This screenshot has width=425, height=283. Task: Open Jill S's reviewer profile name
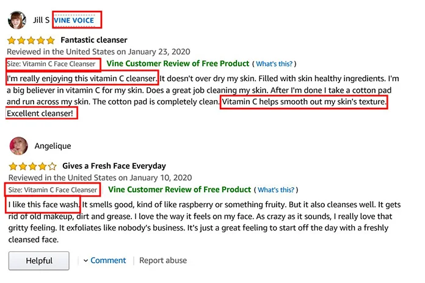pyautogui.click(x=40, y=20)
